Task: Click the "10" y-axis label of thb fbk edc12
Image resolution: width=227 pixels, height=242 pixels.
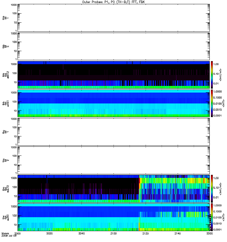Action: click(x=15, y=82)
